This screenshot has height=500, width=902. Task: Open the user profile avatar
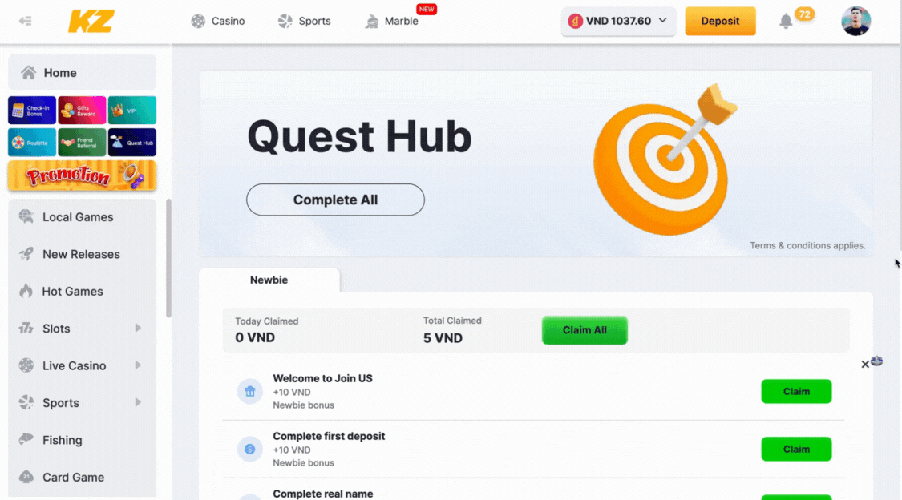[x=855, y=22]
